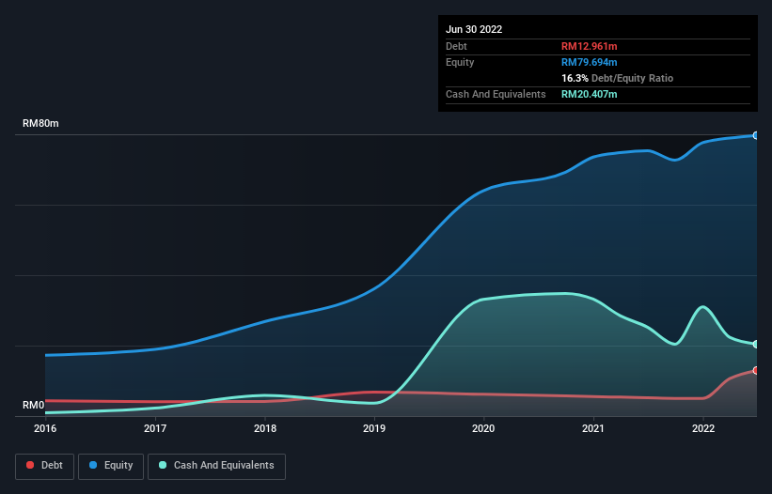Click the RM12.961m debt value
The width and height of the screenshot is (772, 494).
click(589, 46)
